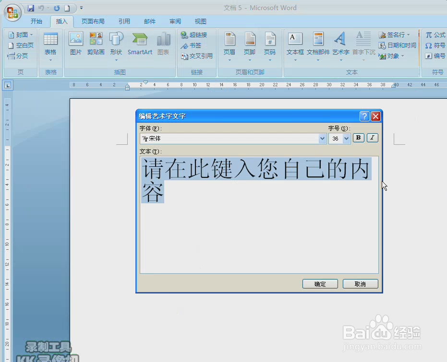
Task: Enable bold in the WordArt dialog
Action: tap(358, 138)
